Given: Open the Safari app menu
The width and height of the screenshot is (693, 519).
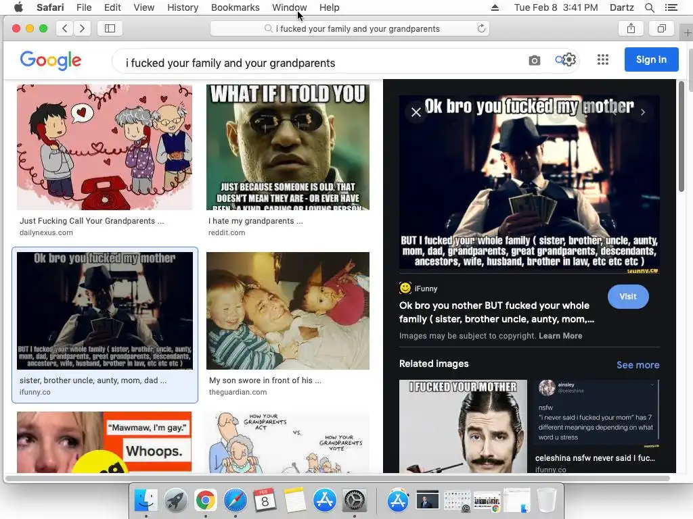Looking at the screenshot, I should click(x=50, y=7).
